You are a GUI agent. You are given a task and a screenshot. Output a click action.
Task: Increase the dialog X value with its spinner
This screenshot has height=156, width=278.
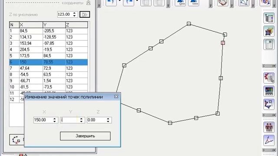click(x=55, y=119)
